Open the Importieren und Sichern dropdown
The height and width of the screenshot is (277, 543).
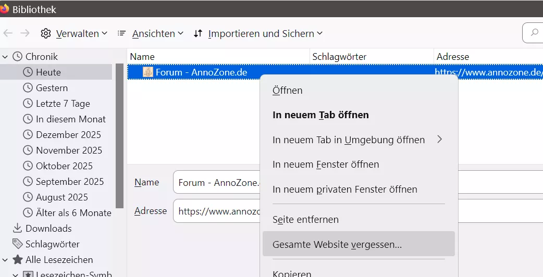point(258,33)
